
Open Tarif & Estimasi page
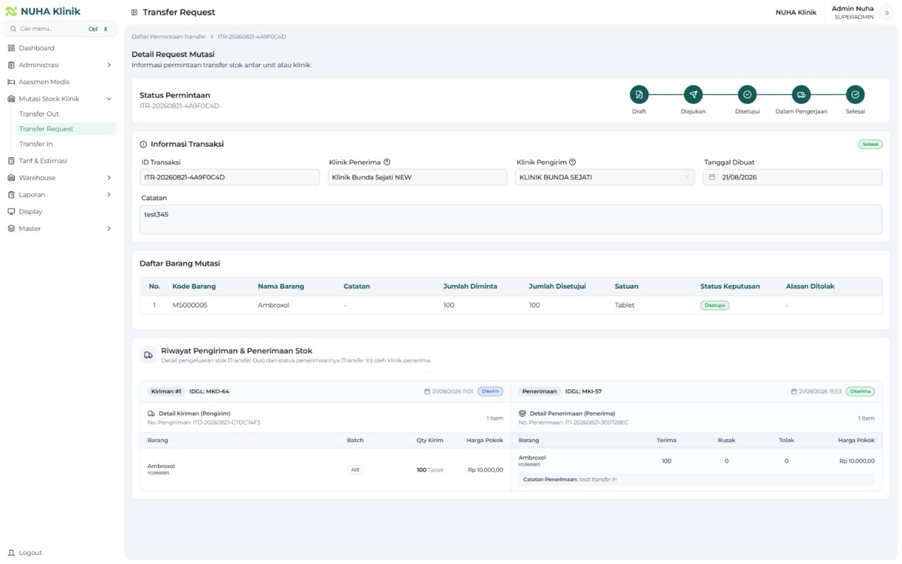pyautogui.click(x=60, y=161)
